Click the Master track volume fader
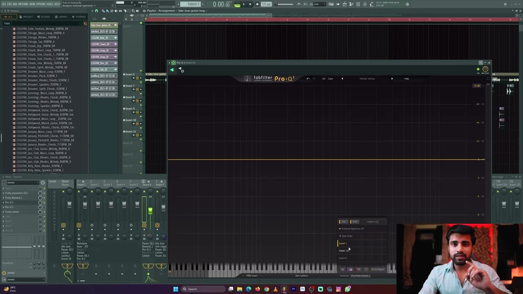The width and height of the screenshot is (523, 294). click(x=69, y=204)
